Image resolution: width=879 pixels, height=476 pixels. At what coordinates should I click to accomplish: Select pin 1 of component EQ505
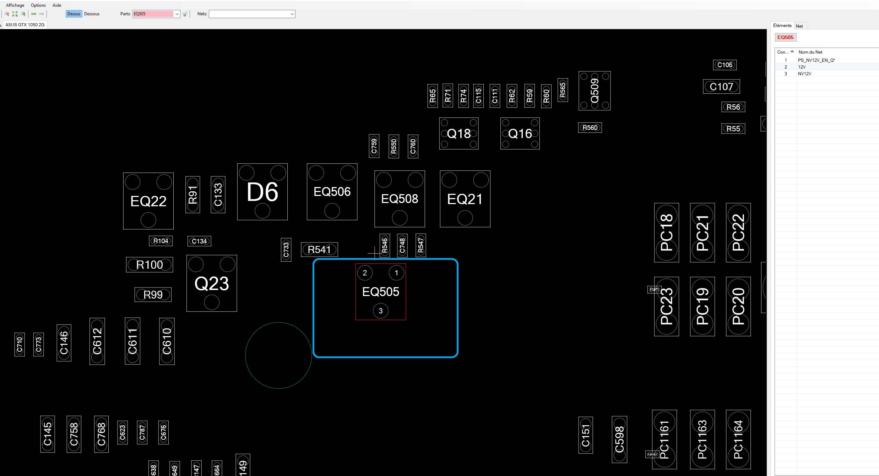396,273
